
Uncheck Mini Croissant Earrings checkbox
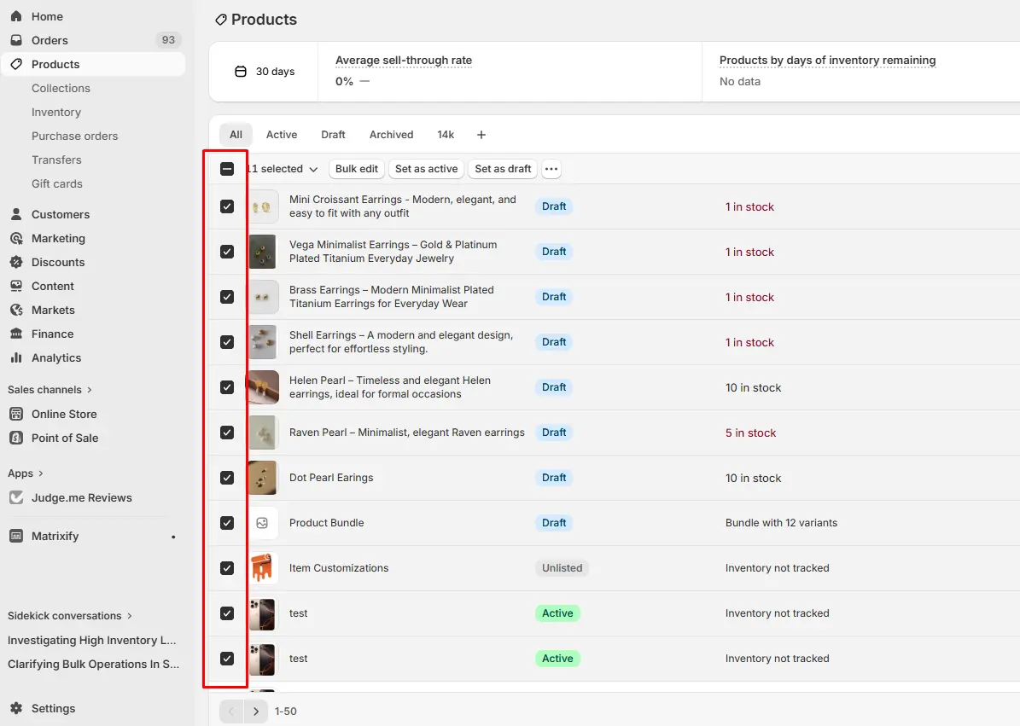227,206
